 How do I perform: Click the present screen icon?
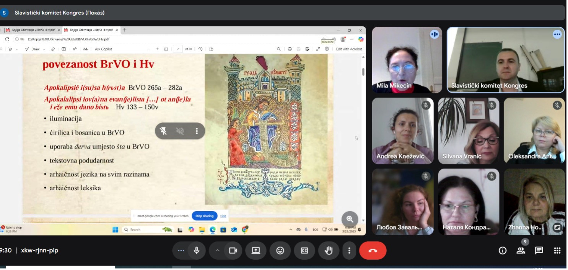pos(256,251)
